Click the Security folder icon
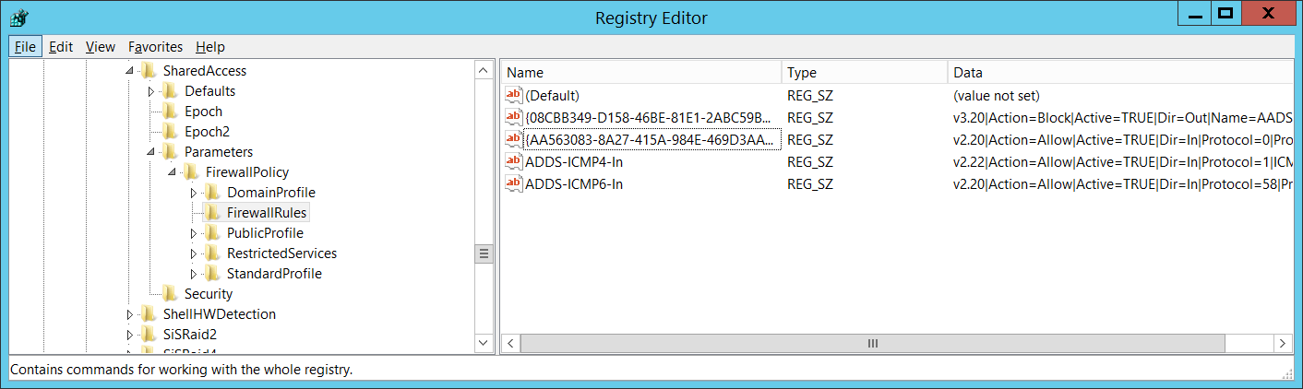The width and height of the screenshot is (1303, 389). coord(170,293)
